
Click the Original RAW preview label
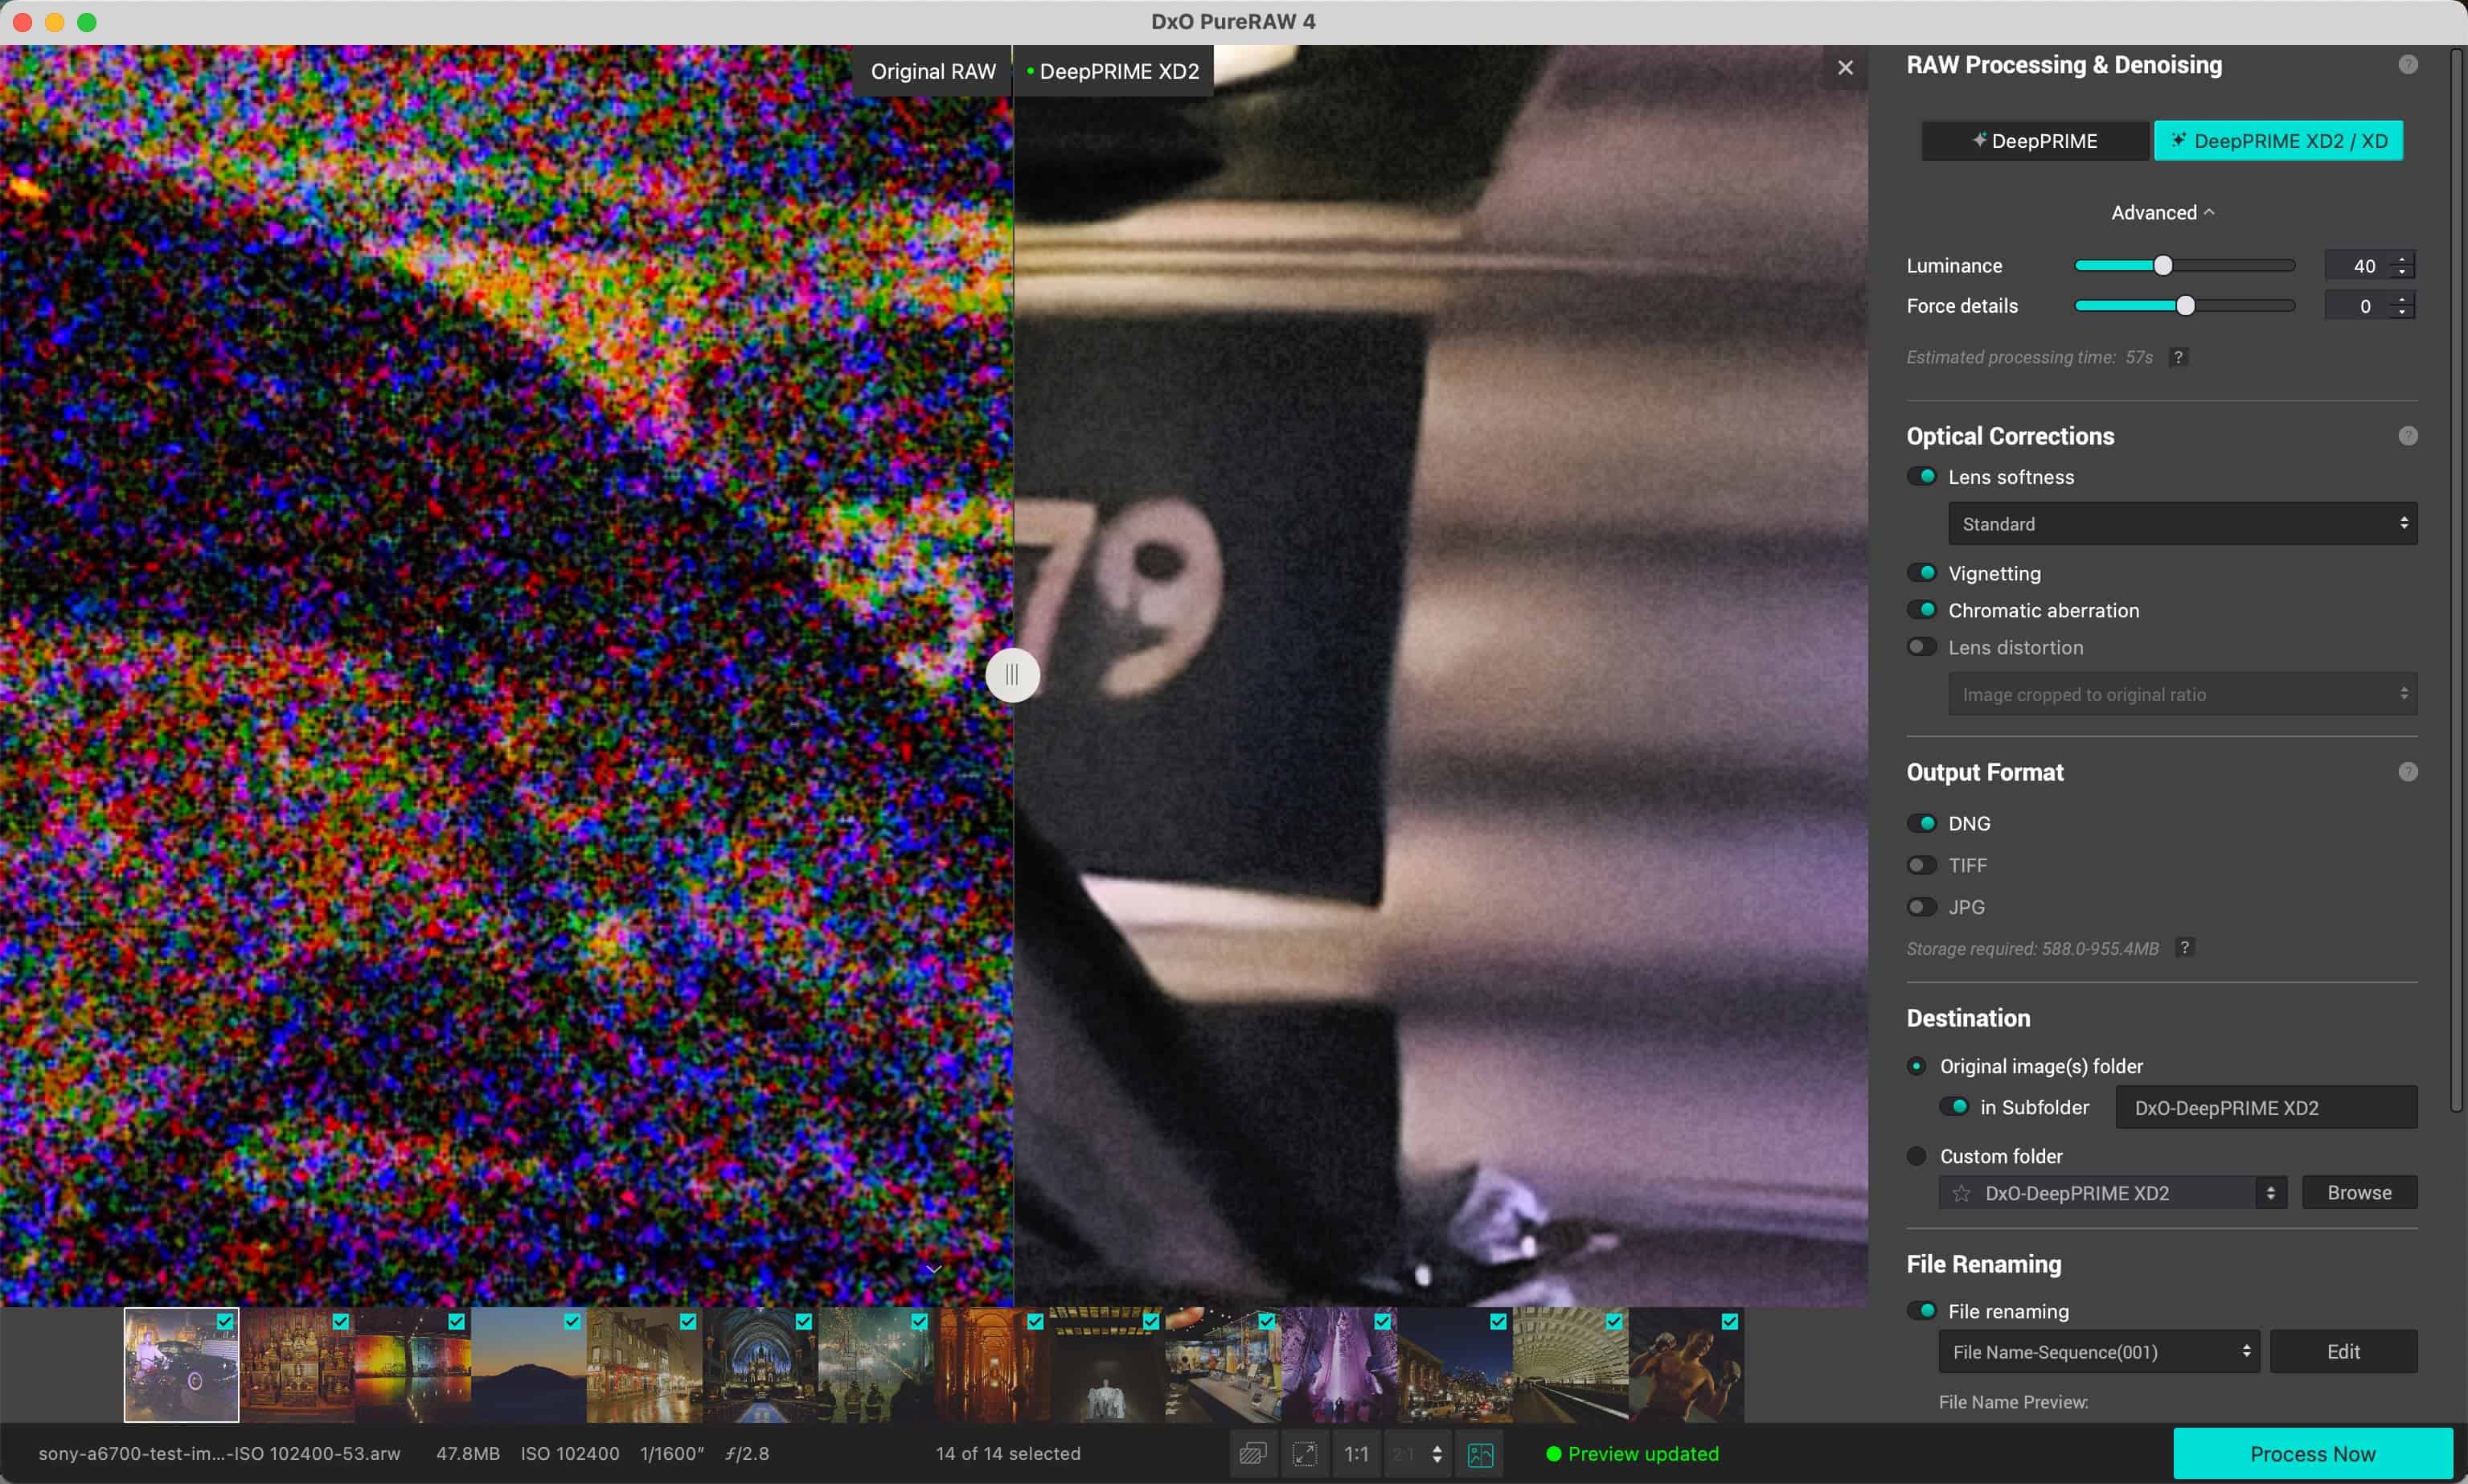click(932, 71)
